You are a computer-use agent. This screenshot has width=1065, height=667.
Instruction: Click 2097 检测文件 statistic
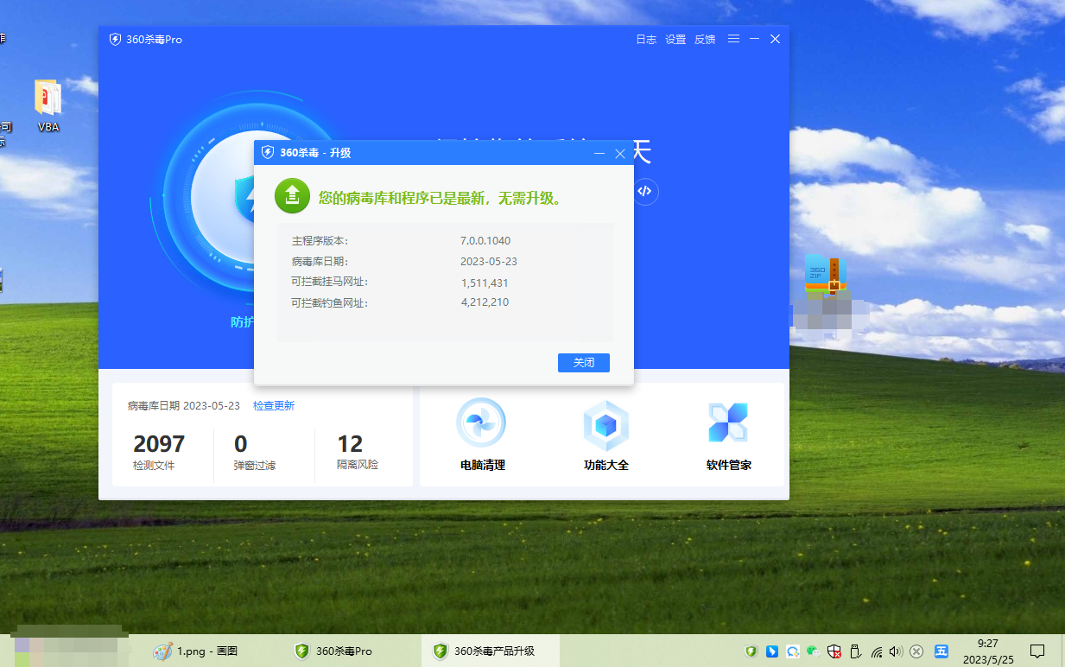point(159,453)
